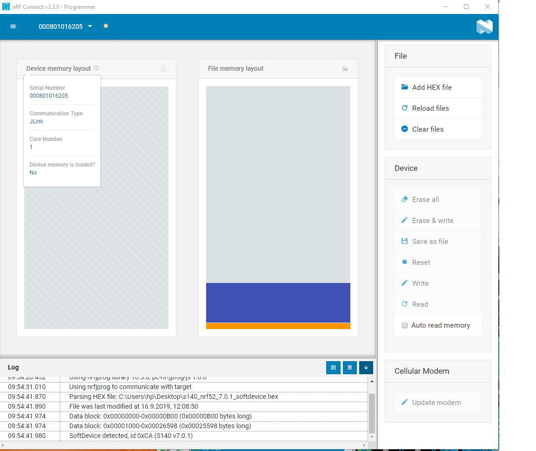536x451 pixels.
Task: Enable Auto read memory checkbox
Action: point(405,325)
